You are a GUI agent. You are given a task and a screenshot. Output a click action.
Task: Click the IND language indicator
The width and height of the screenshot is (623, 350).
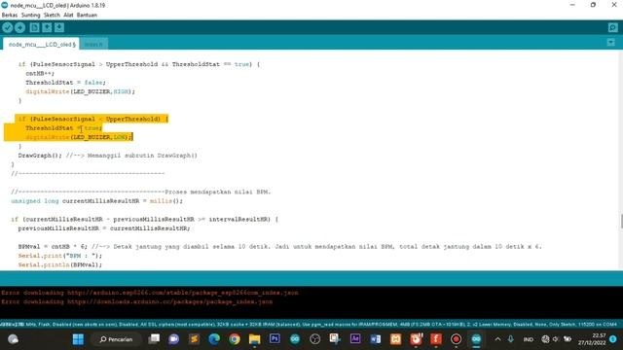[528, 339]
